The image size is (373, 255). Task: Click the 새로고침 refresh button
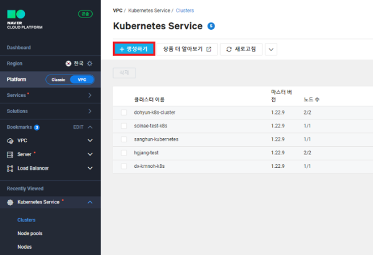tap(241, 49)
